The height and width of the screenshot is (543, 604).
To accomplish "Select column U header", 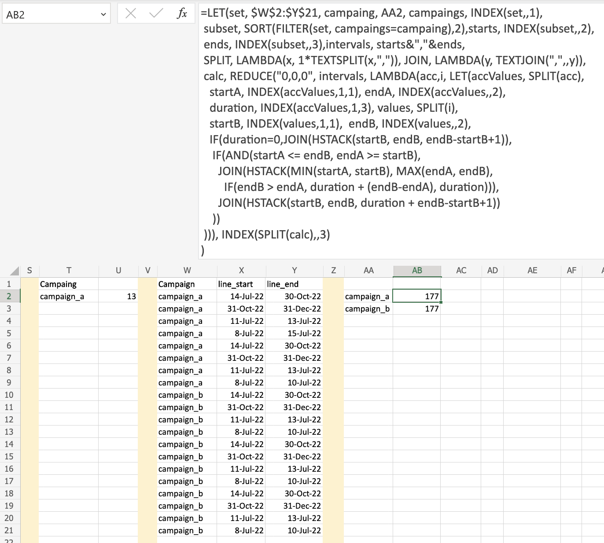I will tap(118, 271).
